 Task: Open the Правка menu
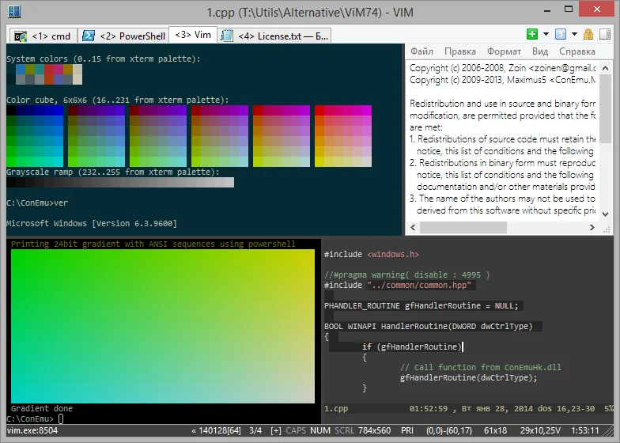pos(459,51)
